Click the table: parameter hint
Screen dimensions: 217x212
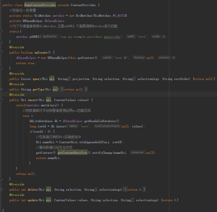[73, 126]
